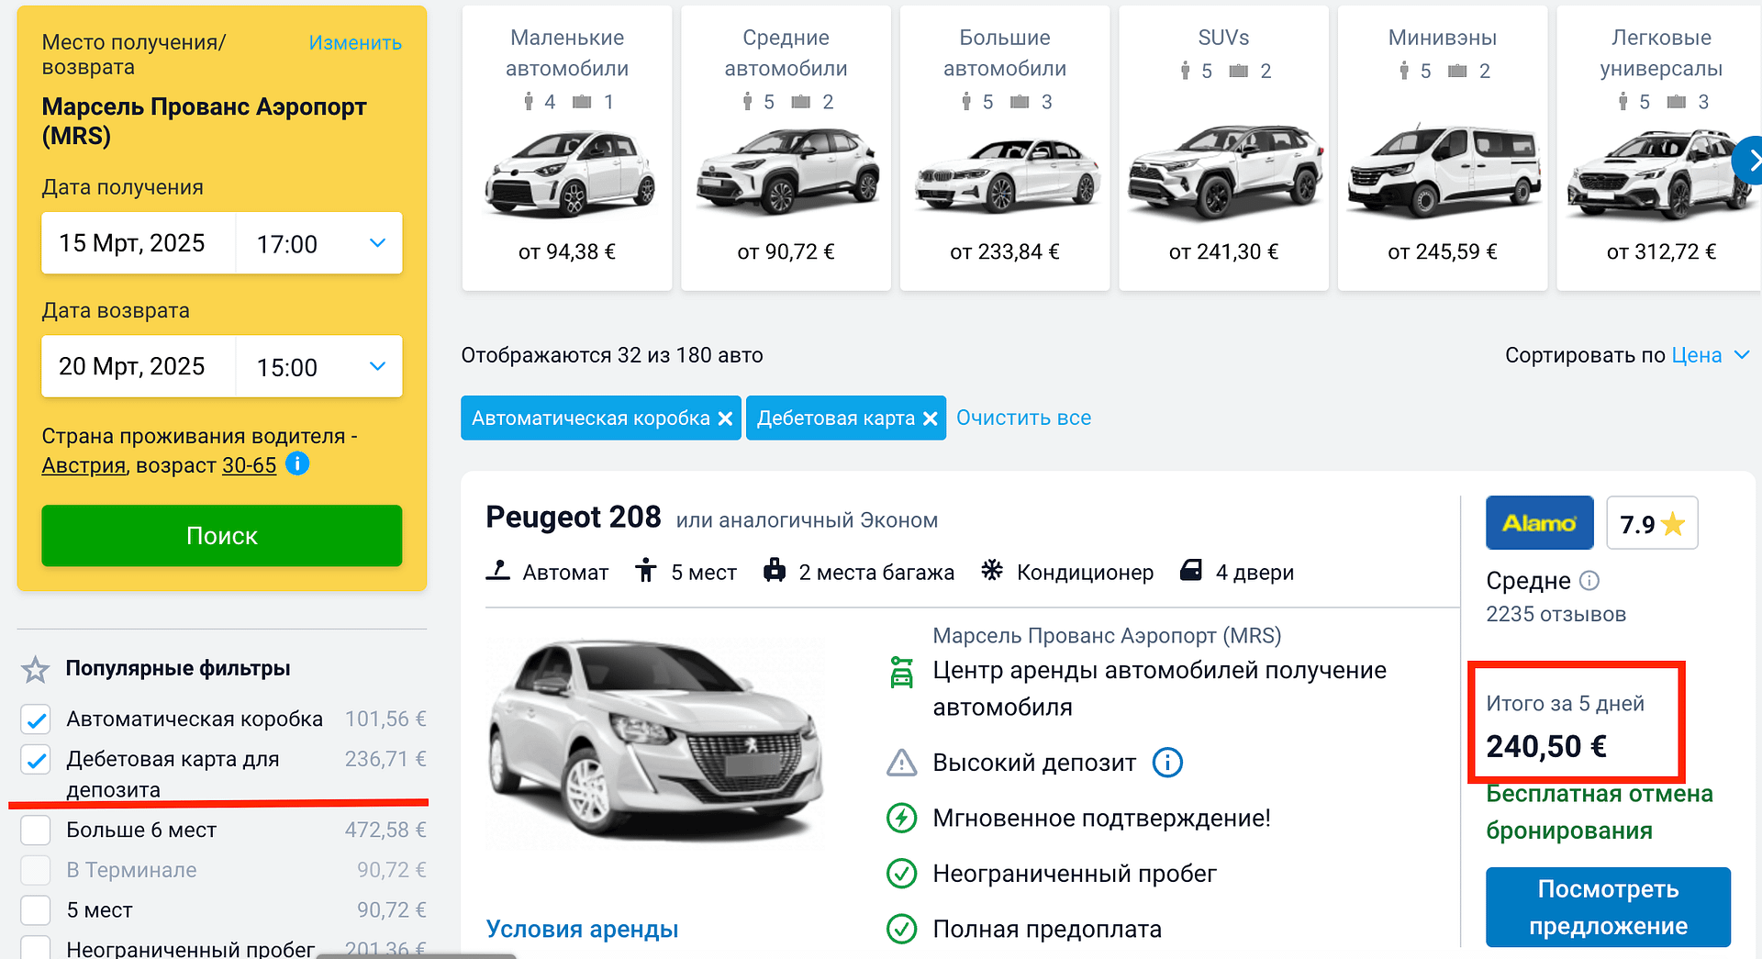Expand Сортировать по Цена sort dropdown
This screenshot has height=959, width=1762.
1707,355
